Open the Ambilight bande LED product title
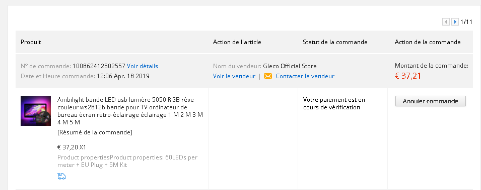The width and height of the screenshot is (481, 190). pyautogui.click(x=130, y=111)
